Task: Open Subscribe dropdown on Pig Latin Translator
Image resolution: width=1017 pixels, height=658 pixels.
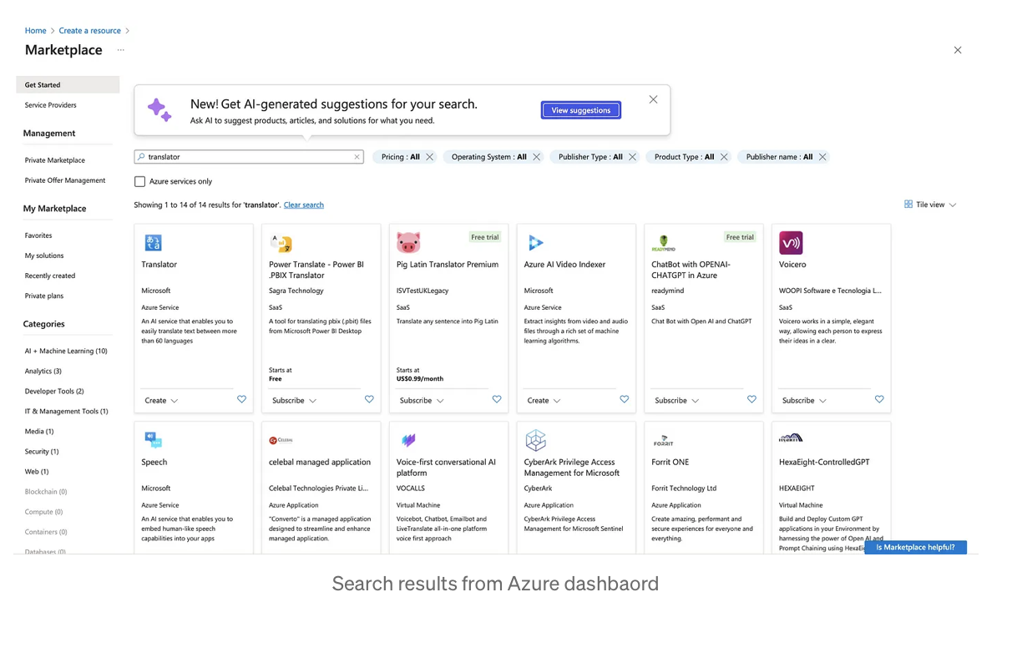Action: tap(421, 401)
